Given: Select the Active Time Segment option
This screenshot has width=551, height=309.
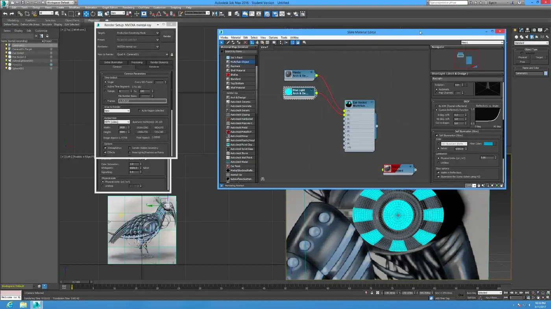Looking at the screenshot, I should pyautogui.click(x=105, y=86).
